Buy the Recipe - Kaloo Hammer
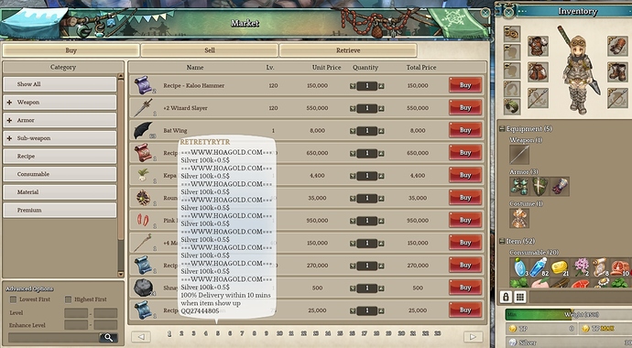 (465, 85)
